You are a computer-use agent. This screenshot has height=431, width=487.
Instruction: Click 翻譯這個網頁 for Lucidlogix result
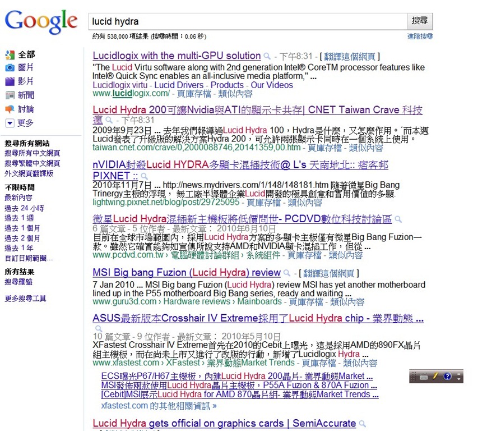(350, 57)
